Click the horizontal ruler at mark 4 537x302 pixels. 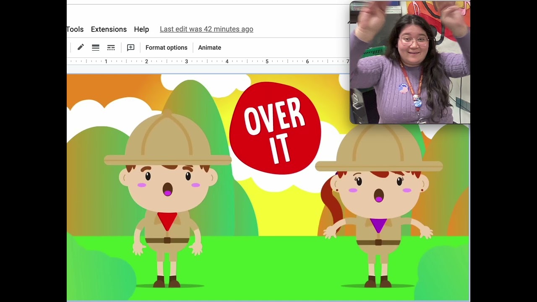click(227, 61)
